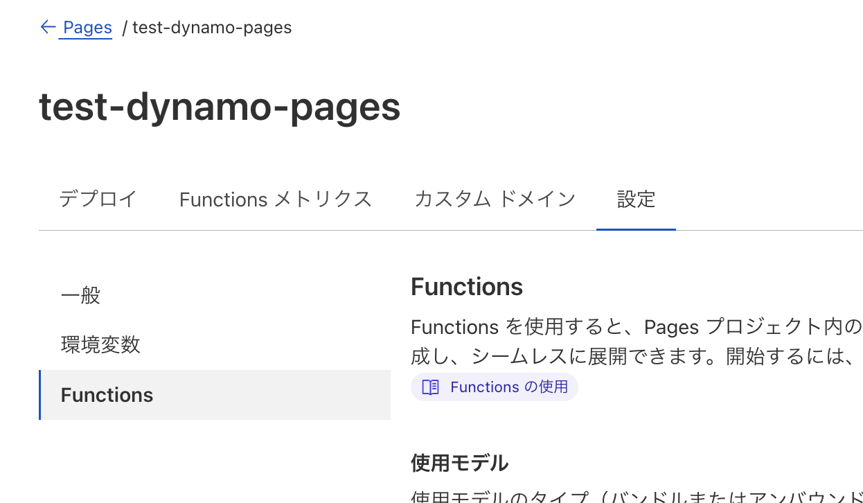Open the Functions メトリクス tab
The width and height of the screenshot is (863, 503).
tap(275, 199)
